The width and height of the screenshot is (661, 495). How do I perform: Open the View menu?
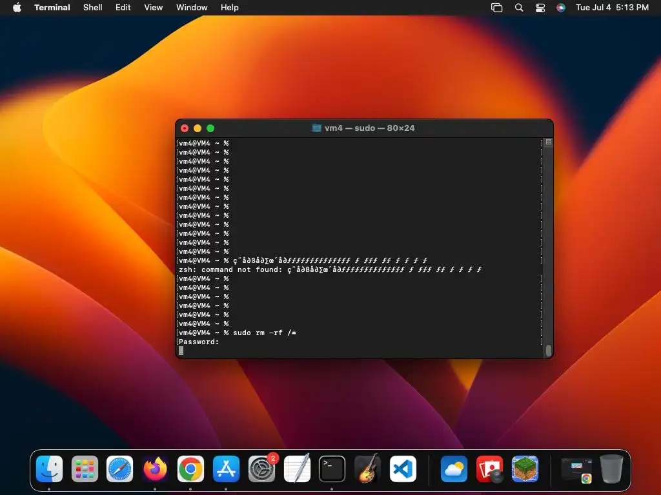tap(154, 7)
